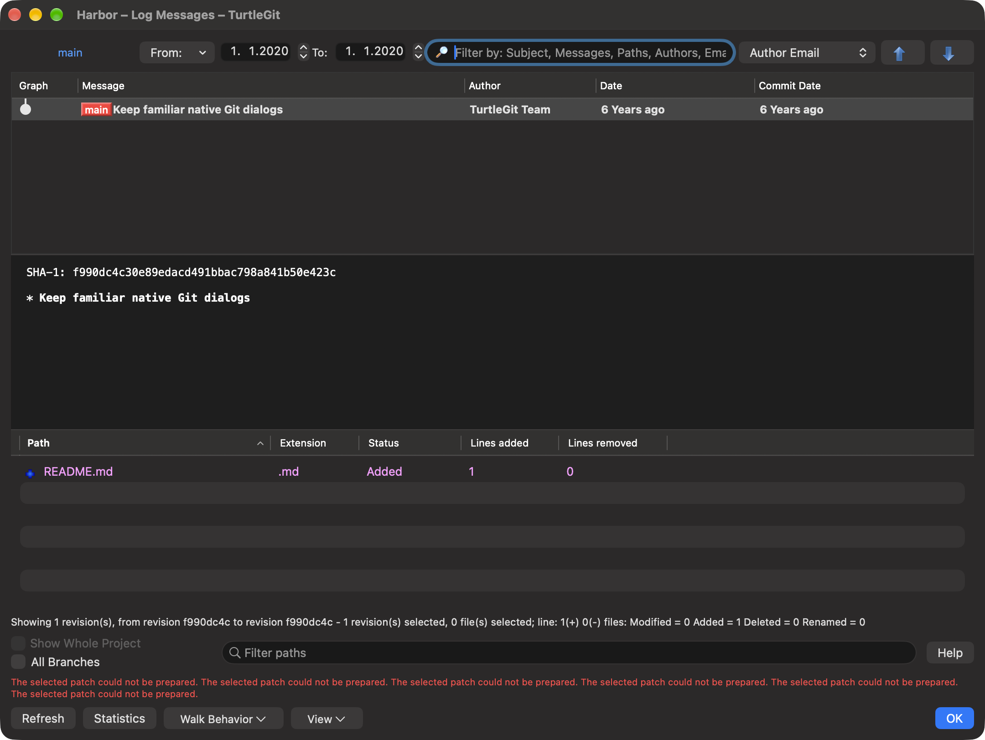The height and width of the screenshot is (740, 985).
Task: Click the From date stepper arrows
Action: tap(303, 51)
